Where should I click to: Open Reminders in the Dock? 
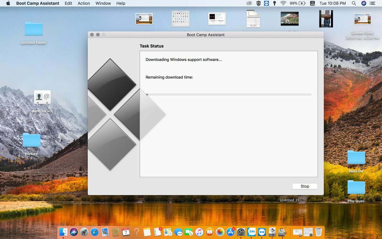[x=157, y=232]
